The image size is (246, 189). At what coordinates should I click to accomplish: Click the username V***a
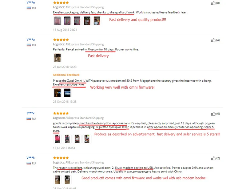click(x=31, y=40)
